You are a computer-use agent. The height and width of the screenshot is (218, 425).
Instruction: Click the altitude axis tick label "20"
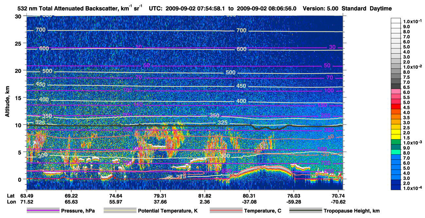pos(19,71)
